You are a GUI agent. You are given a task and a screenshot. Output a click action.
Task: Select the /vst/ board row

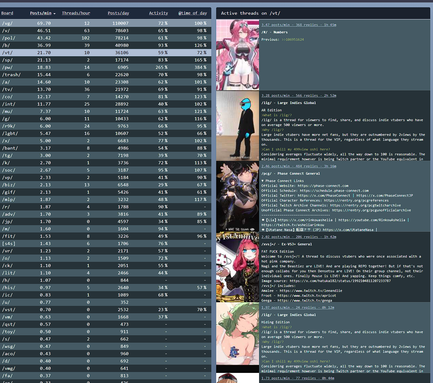point(106,310)
